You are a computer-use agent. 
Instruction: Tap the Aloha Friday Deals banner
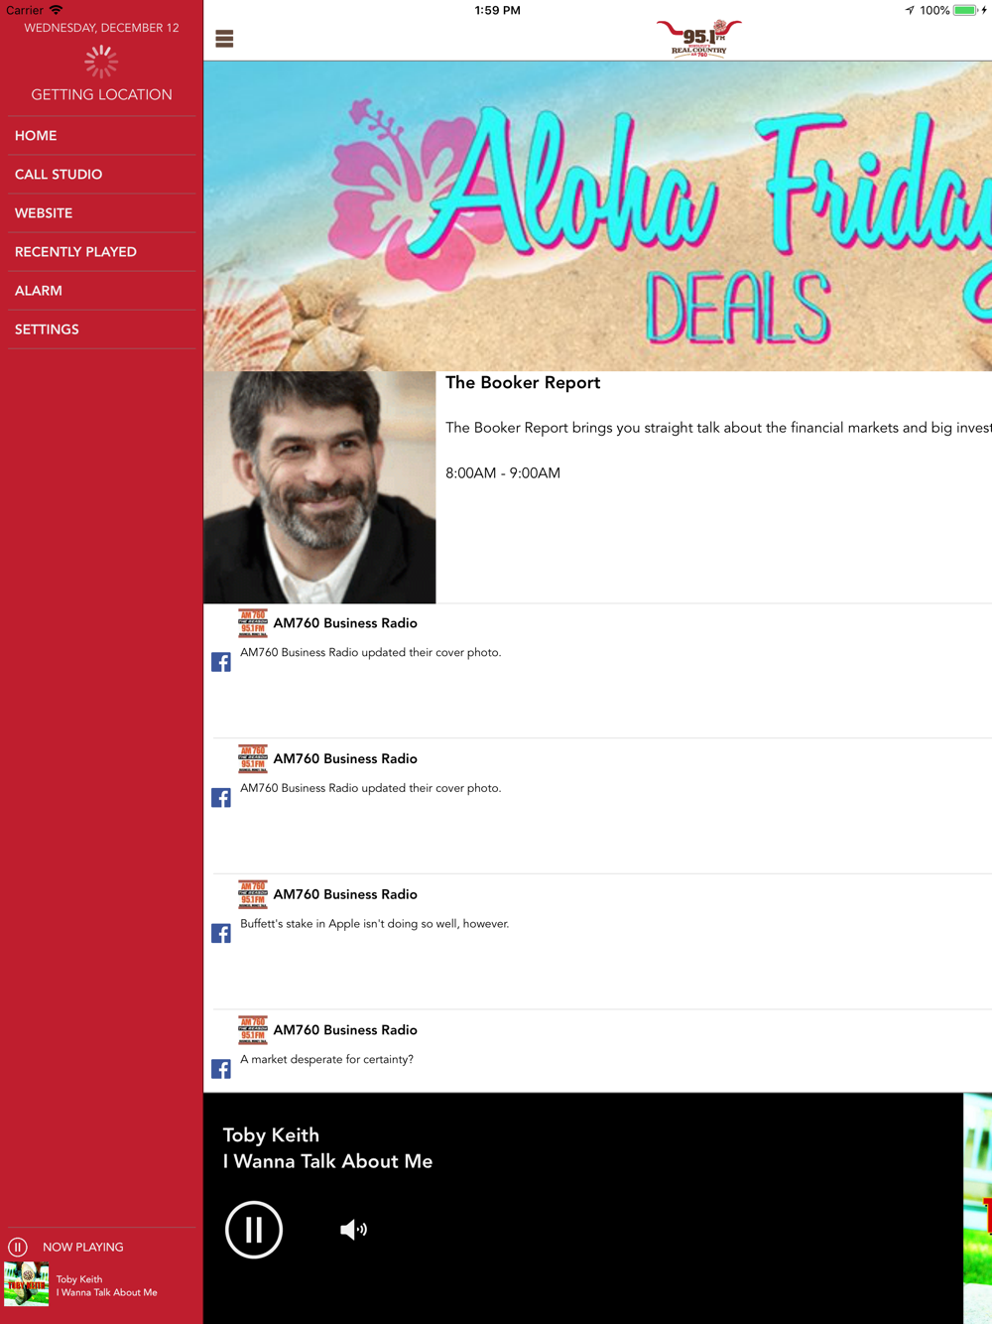point(598,216)
